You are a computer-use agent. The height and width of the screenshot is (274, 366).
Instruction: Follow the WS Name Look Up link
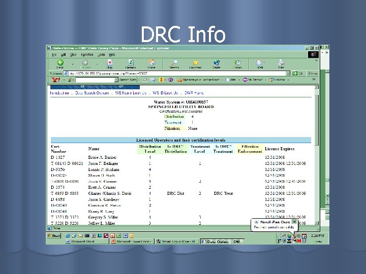click(131, 93)
